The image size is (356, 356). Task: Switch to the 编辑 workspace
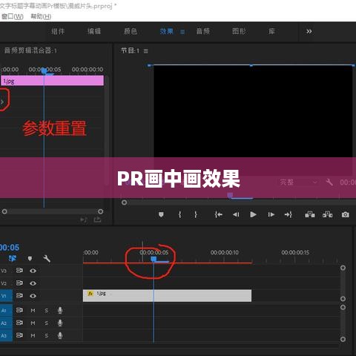94,31
